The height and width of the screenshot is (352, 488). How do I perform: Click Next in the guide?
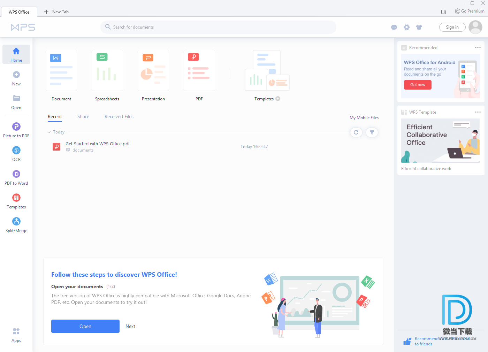pyautogui.click(x=130, y=326)
